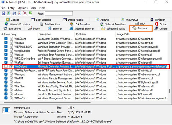The height and width of the screenshot is (125, 172).
Task: Open the Winlogon tab
Action: coord(158,20)
